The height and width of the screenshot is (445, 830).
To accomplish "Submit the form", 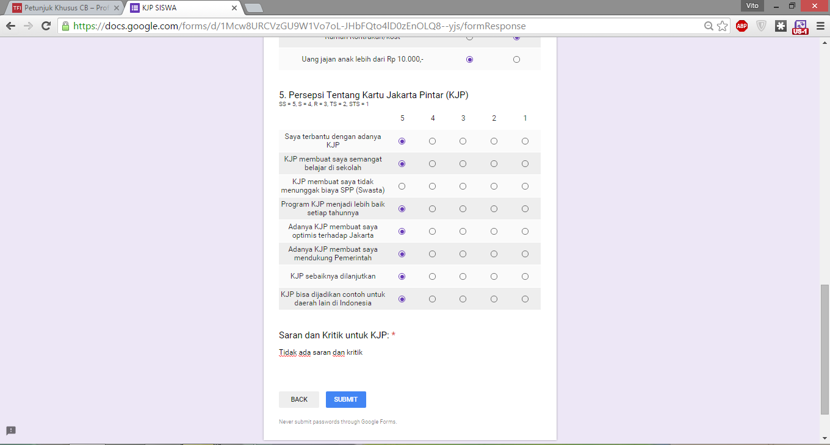I will pos(346,399).
